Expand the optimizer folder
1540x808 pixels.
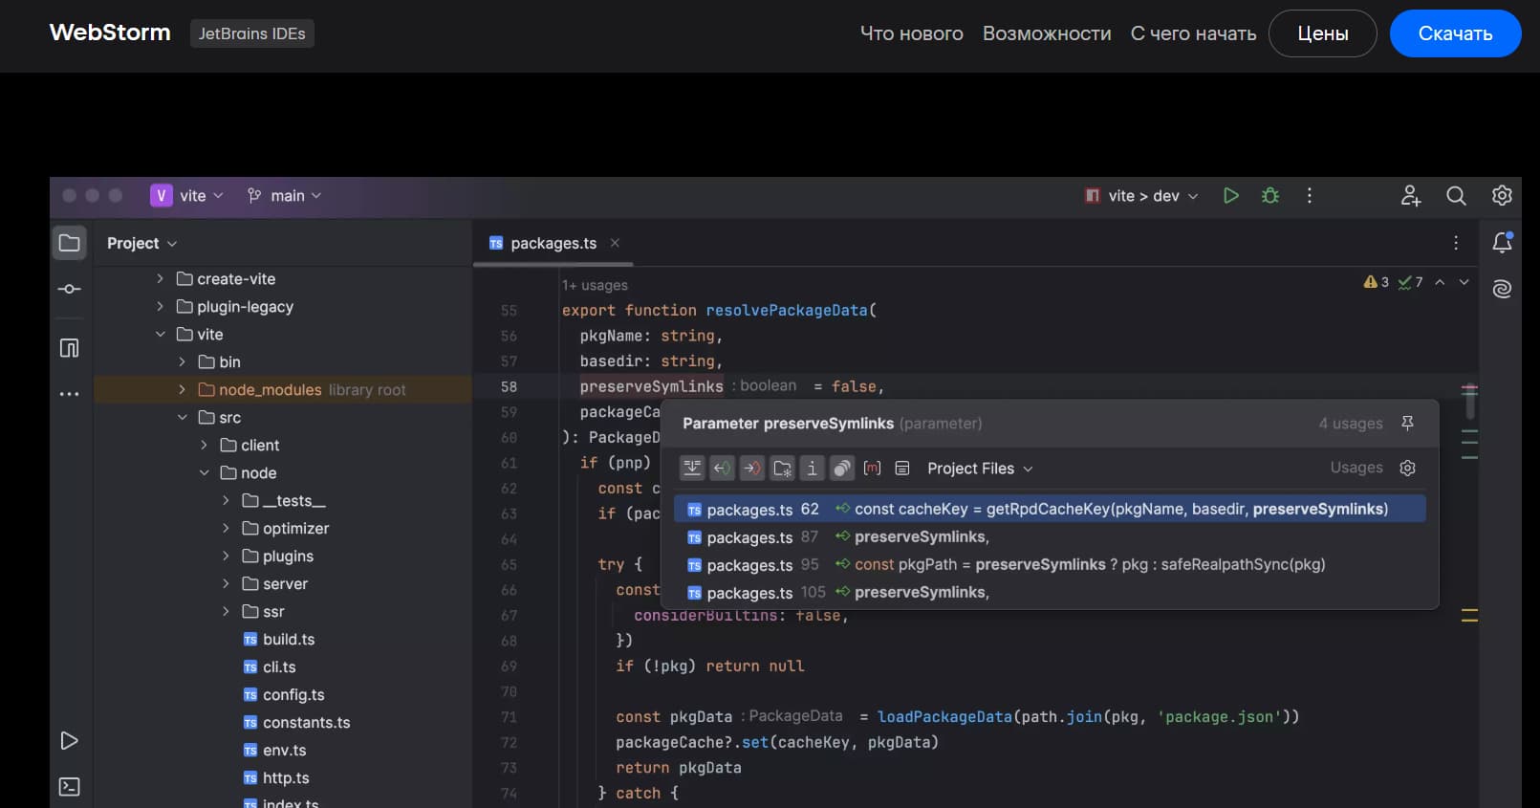point(226,529)
